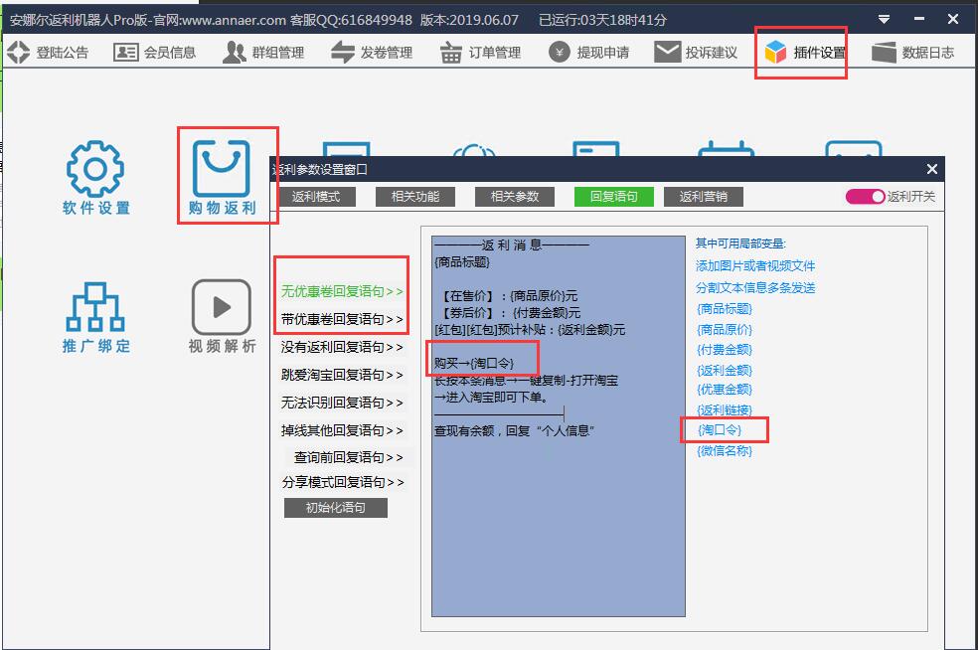Click the {商品标题} line in the editor

pos(462,262)
